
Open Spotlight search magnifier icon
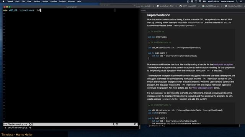click(237, 2)
